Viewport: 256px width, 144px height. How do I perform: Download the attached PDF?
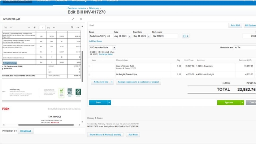pos(26,131)
